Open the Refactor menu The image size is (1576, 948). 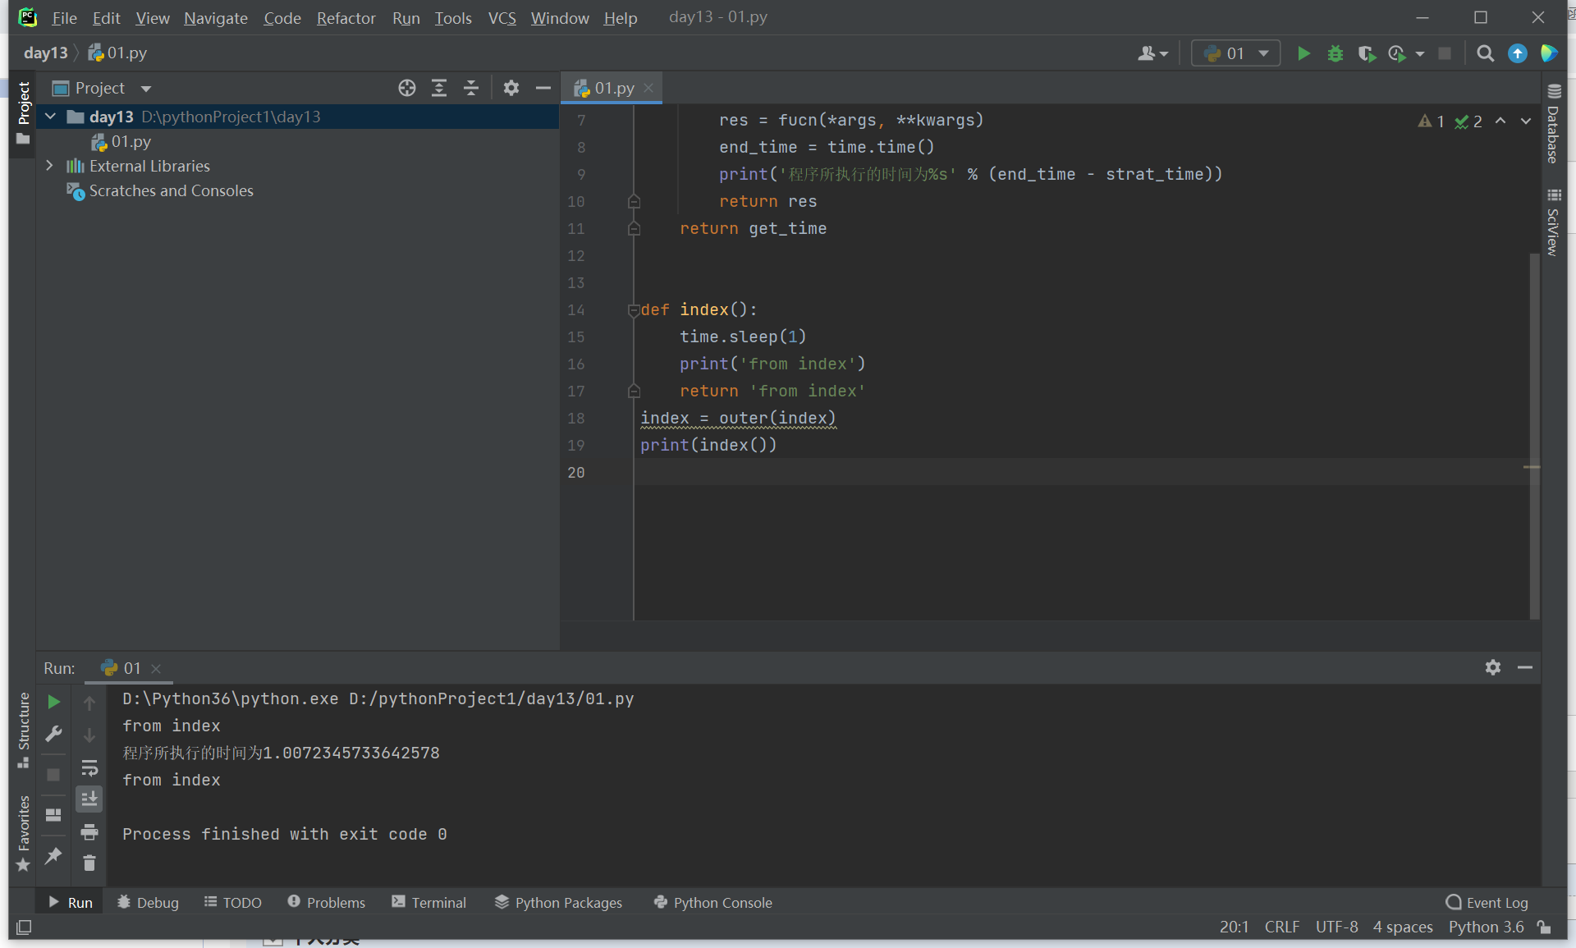[346, 18]
